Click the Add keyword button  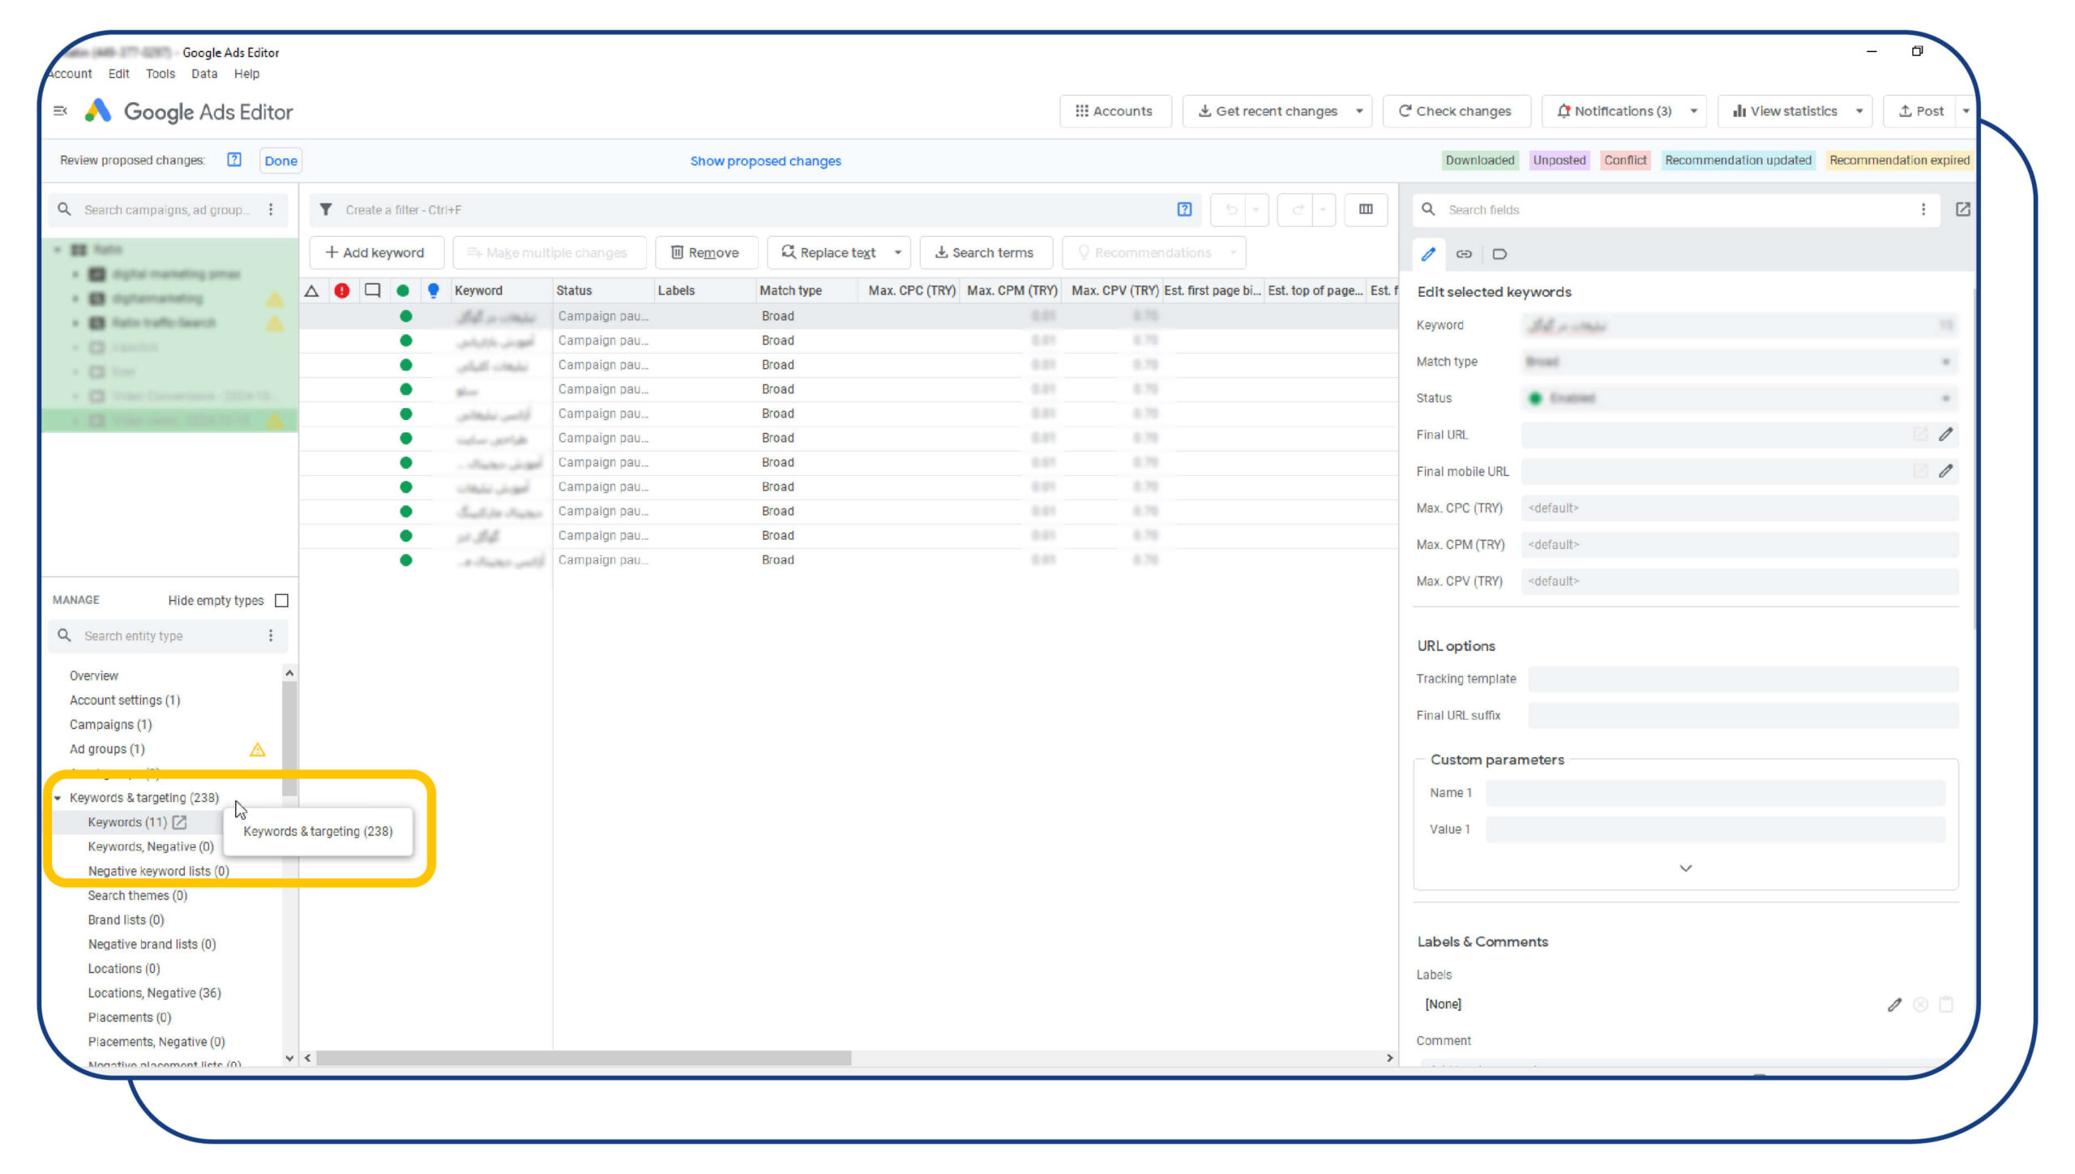coord(376,252)
